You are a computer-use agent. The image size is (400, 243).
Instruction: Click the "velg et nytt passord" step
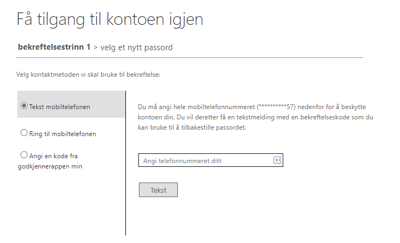point(136,48)
